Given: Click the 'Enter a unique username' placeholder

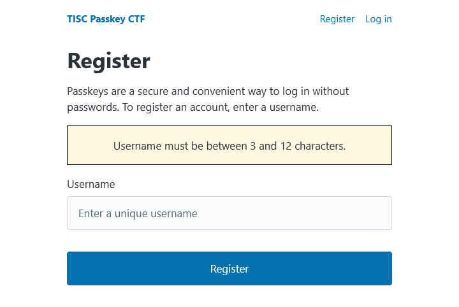Looking at the screenshot, I should tap(138, 213).
